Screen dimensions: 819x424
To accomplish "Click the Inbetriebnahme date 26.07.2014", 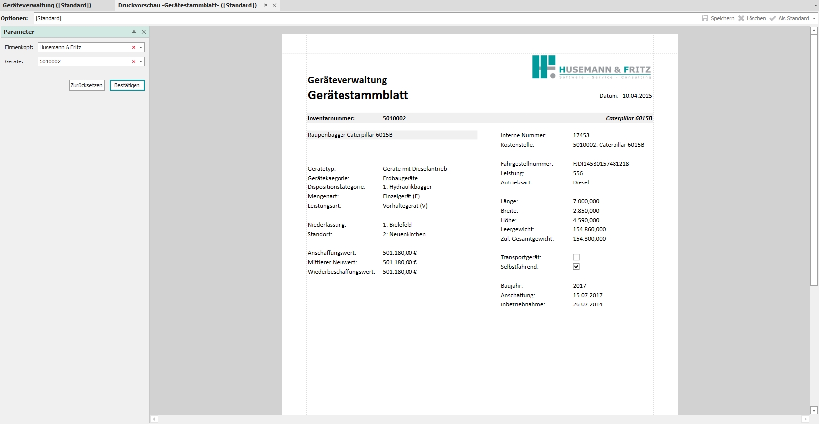I will (588, 304).
